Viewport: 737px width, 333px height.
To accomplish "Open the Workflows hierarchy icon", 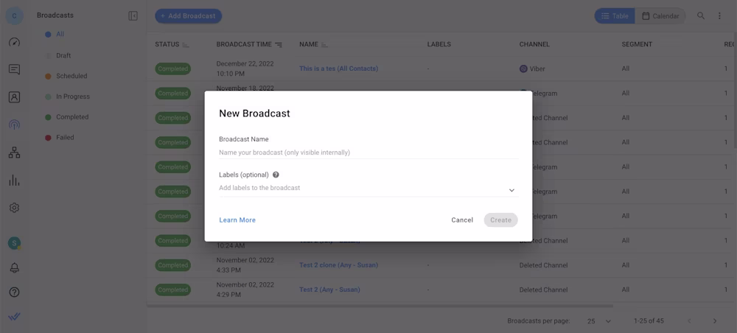I will [14, 153].
